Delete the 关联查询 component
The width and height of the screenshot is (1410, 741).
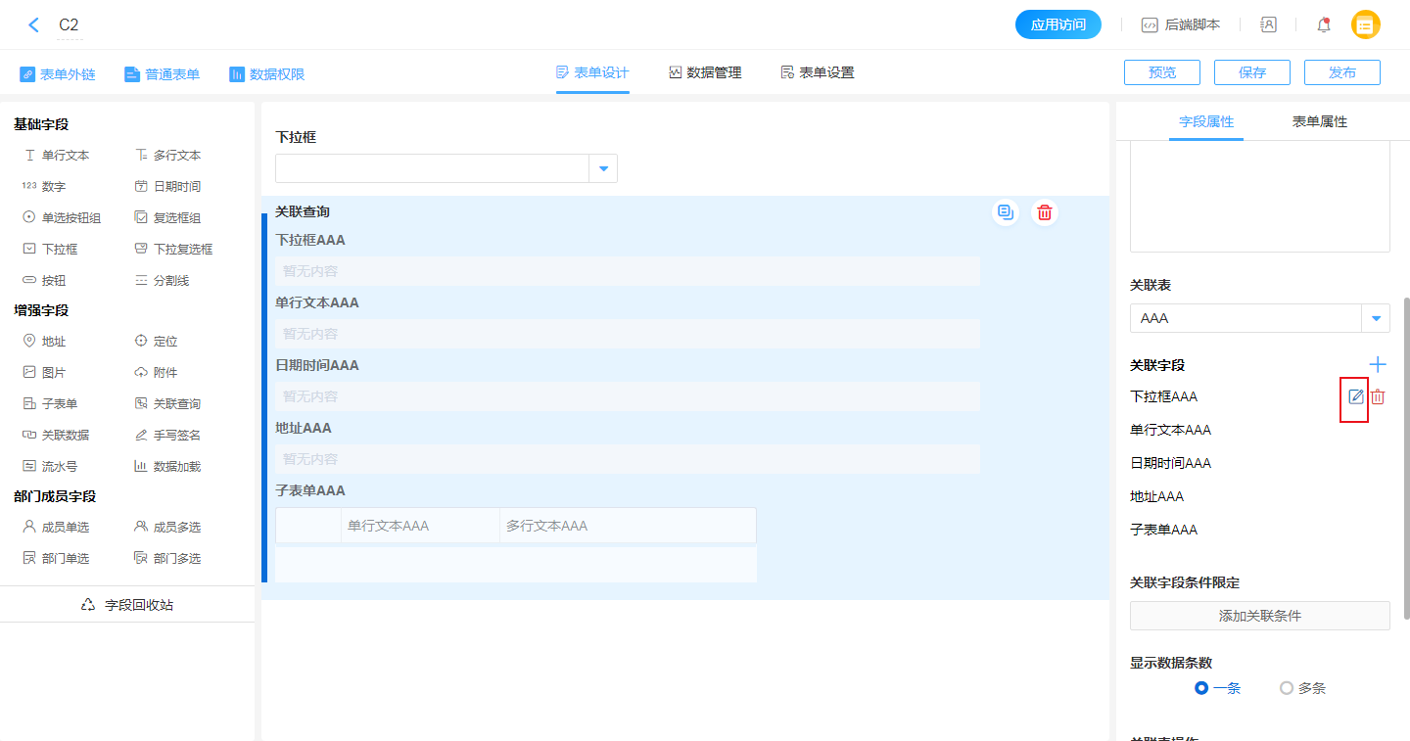[x=1045, y=212]
